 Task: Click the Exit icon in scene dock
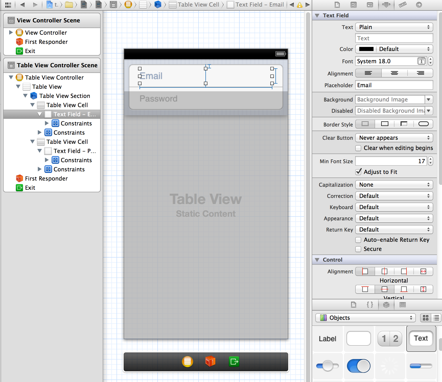pos(234,362)
